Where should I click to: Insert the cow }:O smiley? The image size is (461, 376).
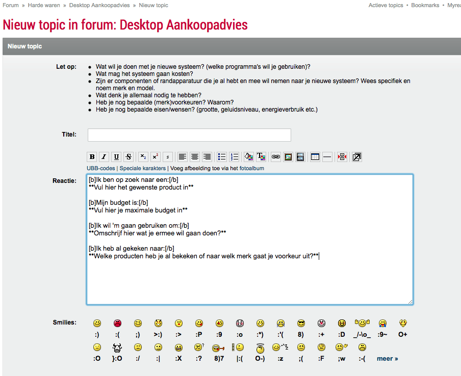pos(117,348)
